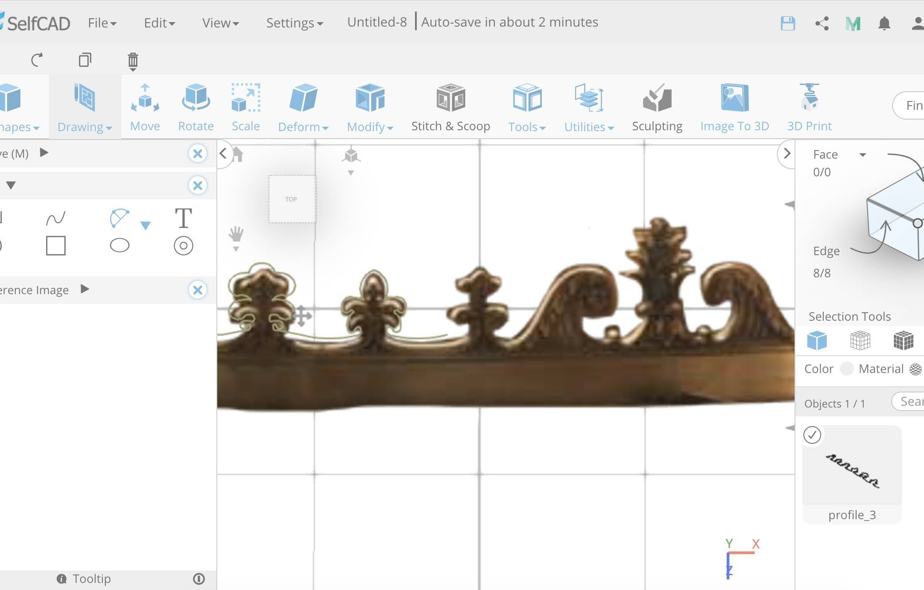Image resolution: width=924 pixels, height=590 pixels.
Task: Click the Save project icon
Action: (x=788, y=23)
